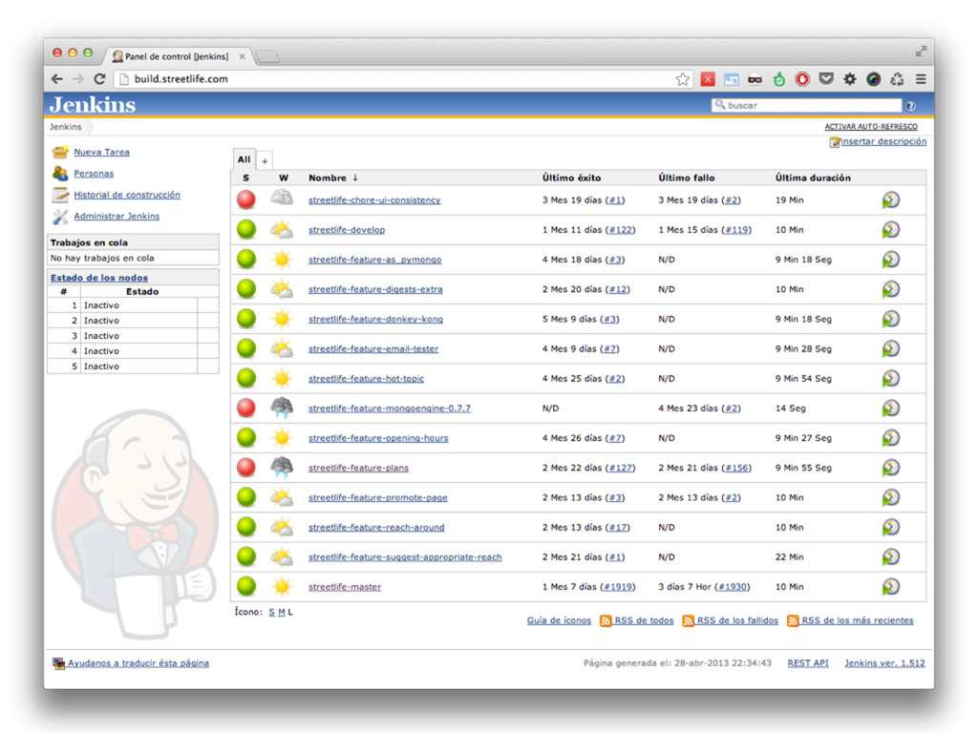
Task: Click the build.streetlife.com address bar
Action: 399,79
